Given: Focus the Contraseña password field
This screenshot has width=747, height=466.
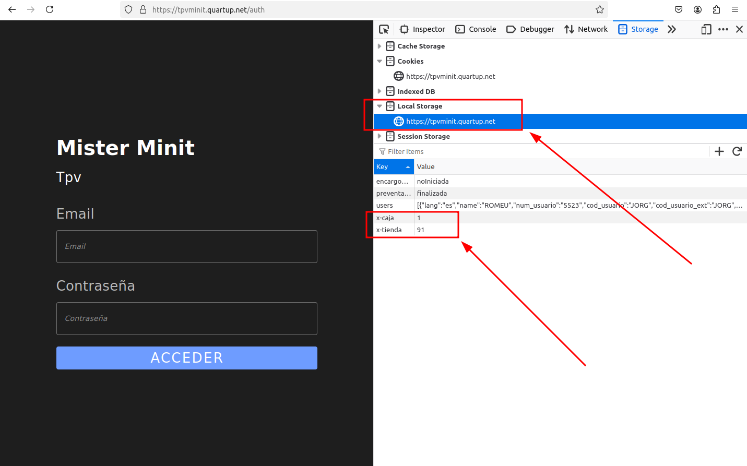Looking at the screenshot, I should coord(186,318).
